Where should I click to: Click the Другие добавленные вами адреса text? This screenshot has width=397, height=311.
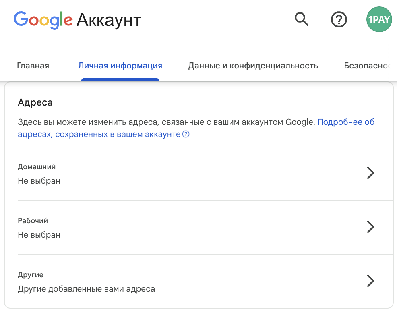point(86,289)
